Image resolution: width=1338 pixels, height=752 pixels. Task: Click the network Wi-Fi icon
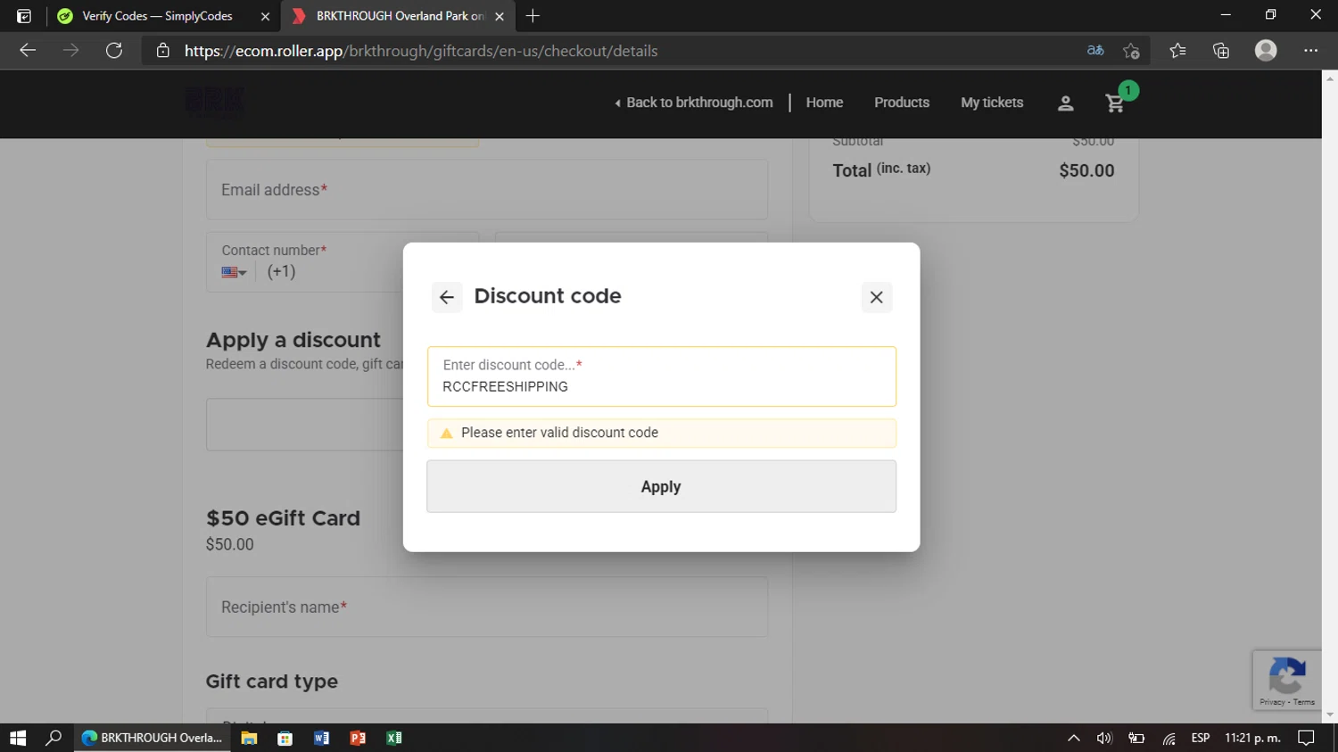pos(1169,738)
